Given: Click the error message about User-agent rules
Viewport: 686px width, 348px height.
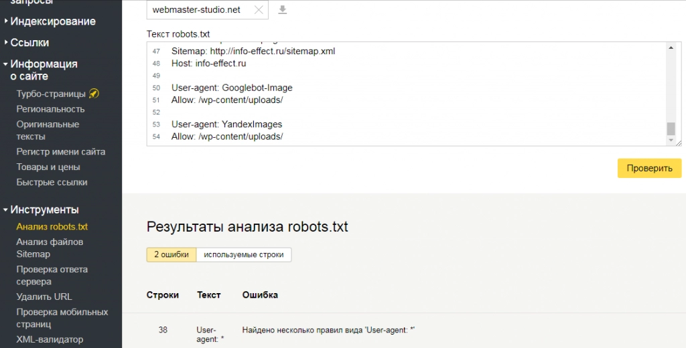Looking at the screenshot, I should [328, 330].
